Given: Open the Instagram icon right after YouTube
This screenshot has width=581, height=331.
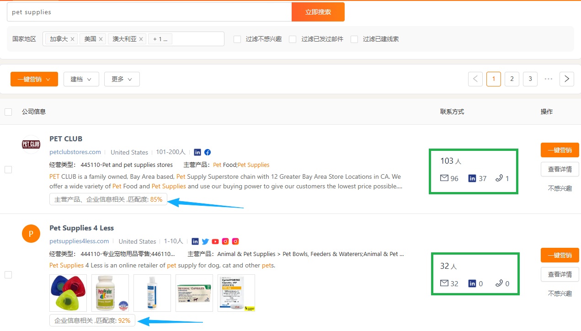Looking at the screenshot, I should [225, 241].
